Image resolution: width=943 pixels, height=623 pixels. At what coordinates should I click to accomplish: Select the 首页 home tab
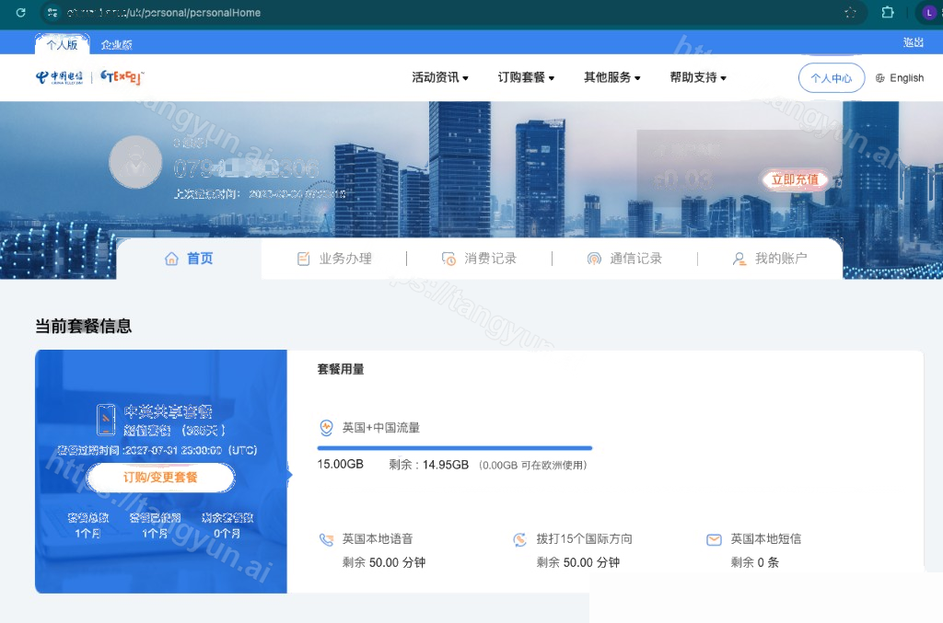189,259
